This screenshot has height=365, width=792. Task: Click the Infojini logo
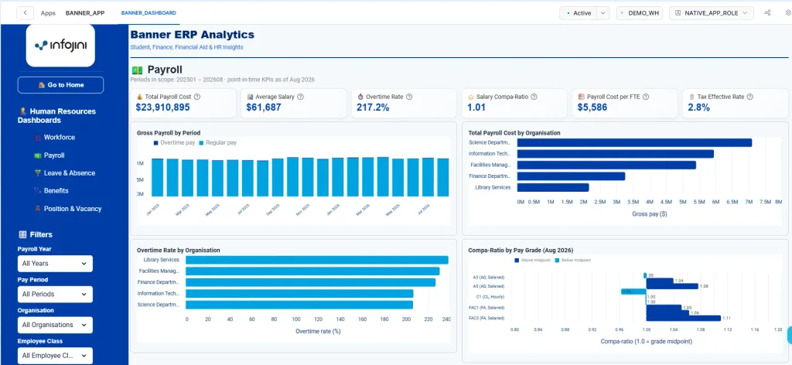click(x=60, y=46)
